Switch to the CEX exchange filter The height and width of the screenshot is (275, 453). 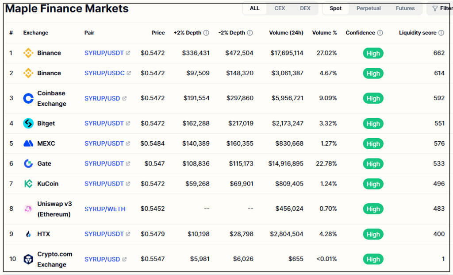tap(280, 8)
